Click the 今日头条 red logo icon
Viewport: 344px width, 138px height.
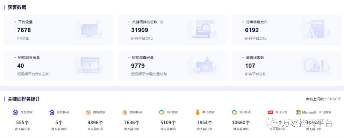tap(270, 112)
